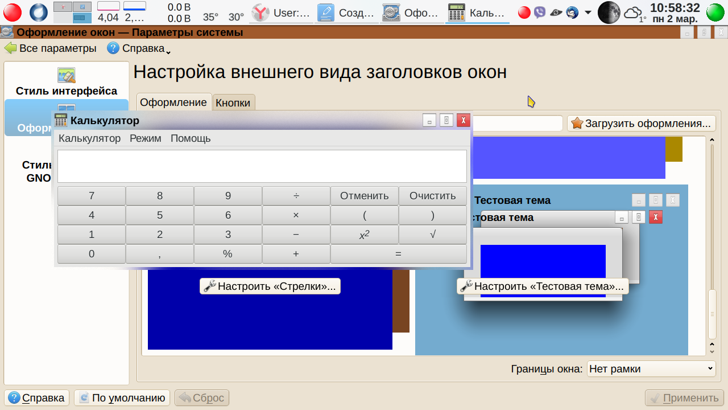Viewport: 728px width, 410px height.
Task: Click the minus − key in Calculator
Action: pos(296,235)
